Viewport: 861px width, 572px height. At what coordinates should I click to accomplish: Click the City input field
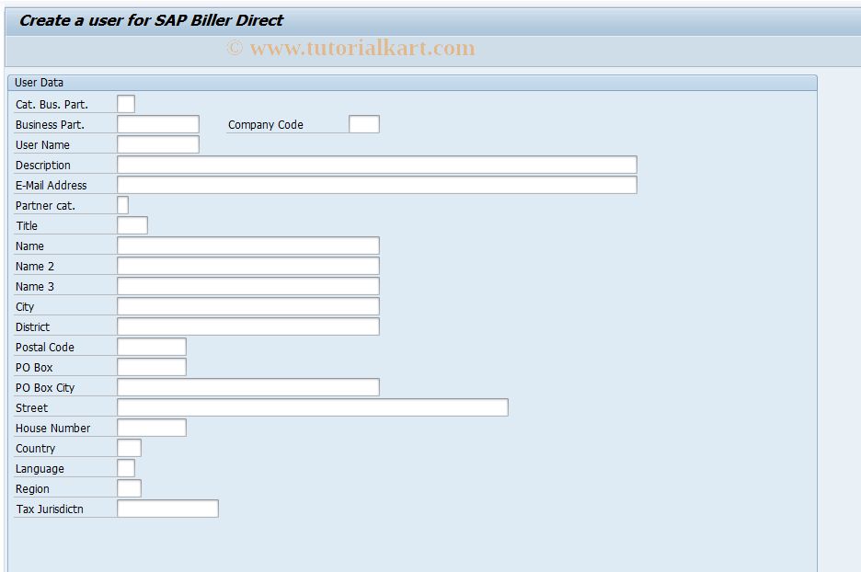tap(248, 306)
